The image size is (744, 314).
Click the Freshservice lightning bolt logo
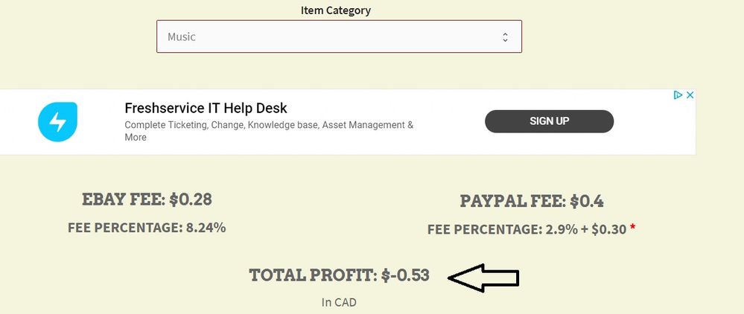pyautogui.click(x=57, y=122)
